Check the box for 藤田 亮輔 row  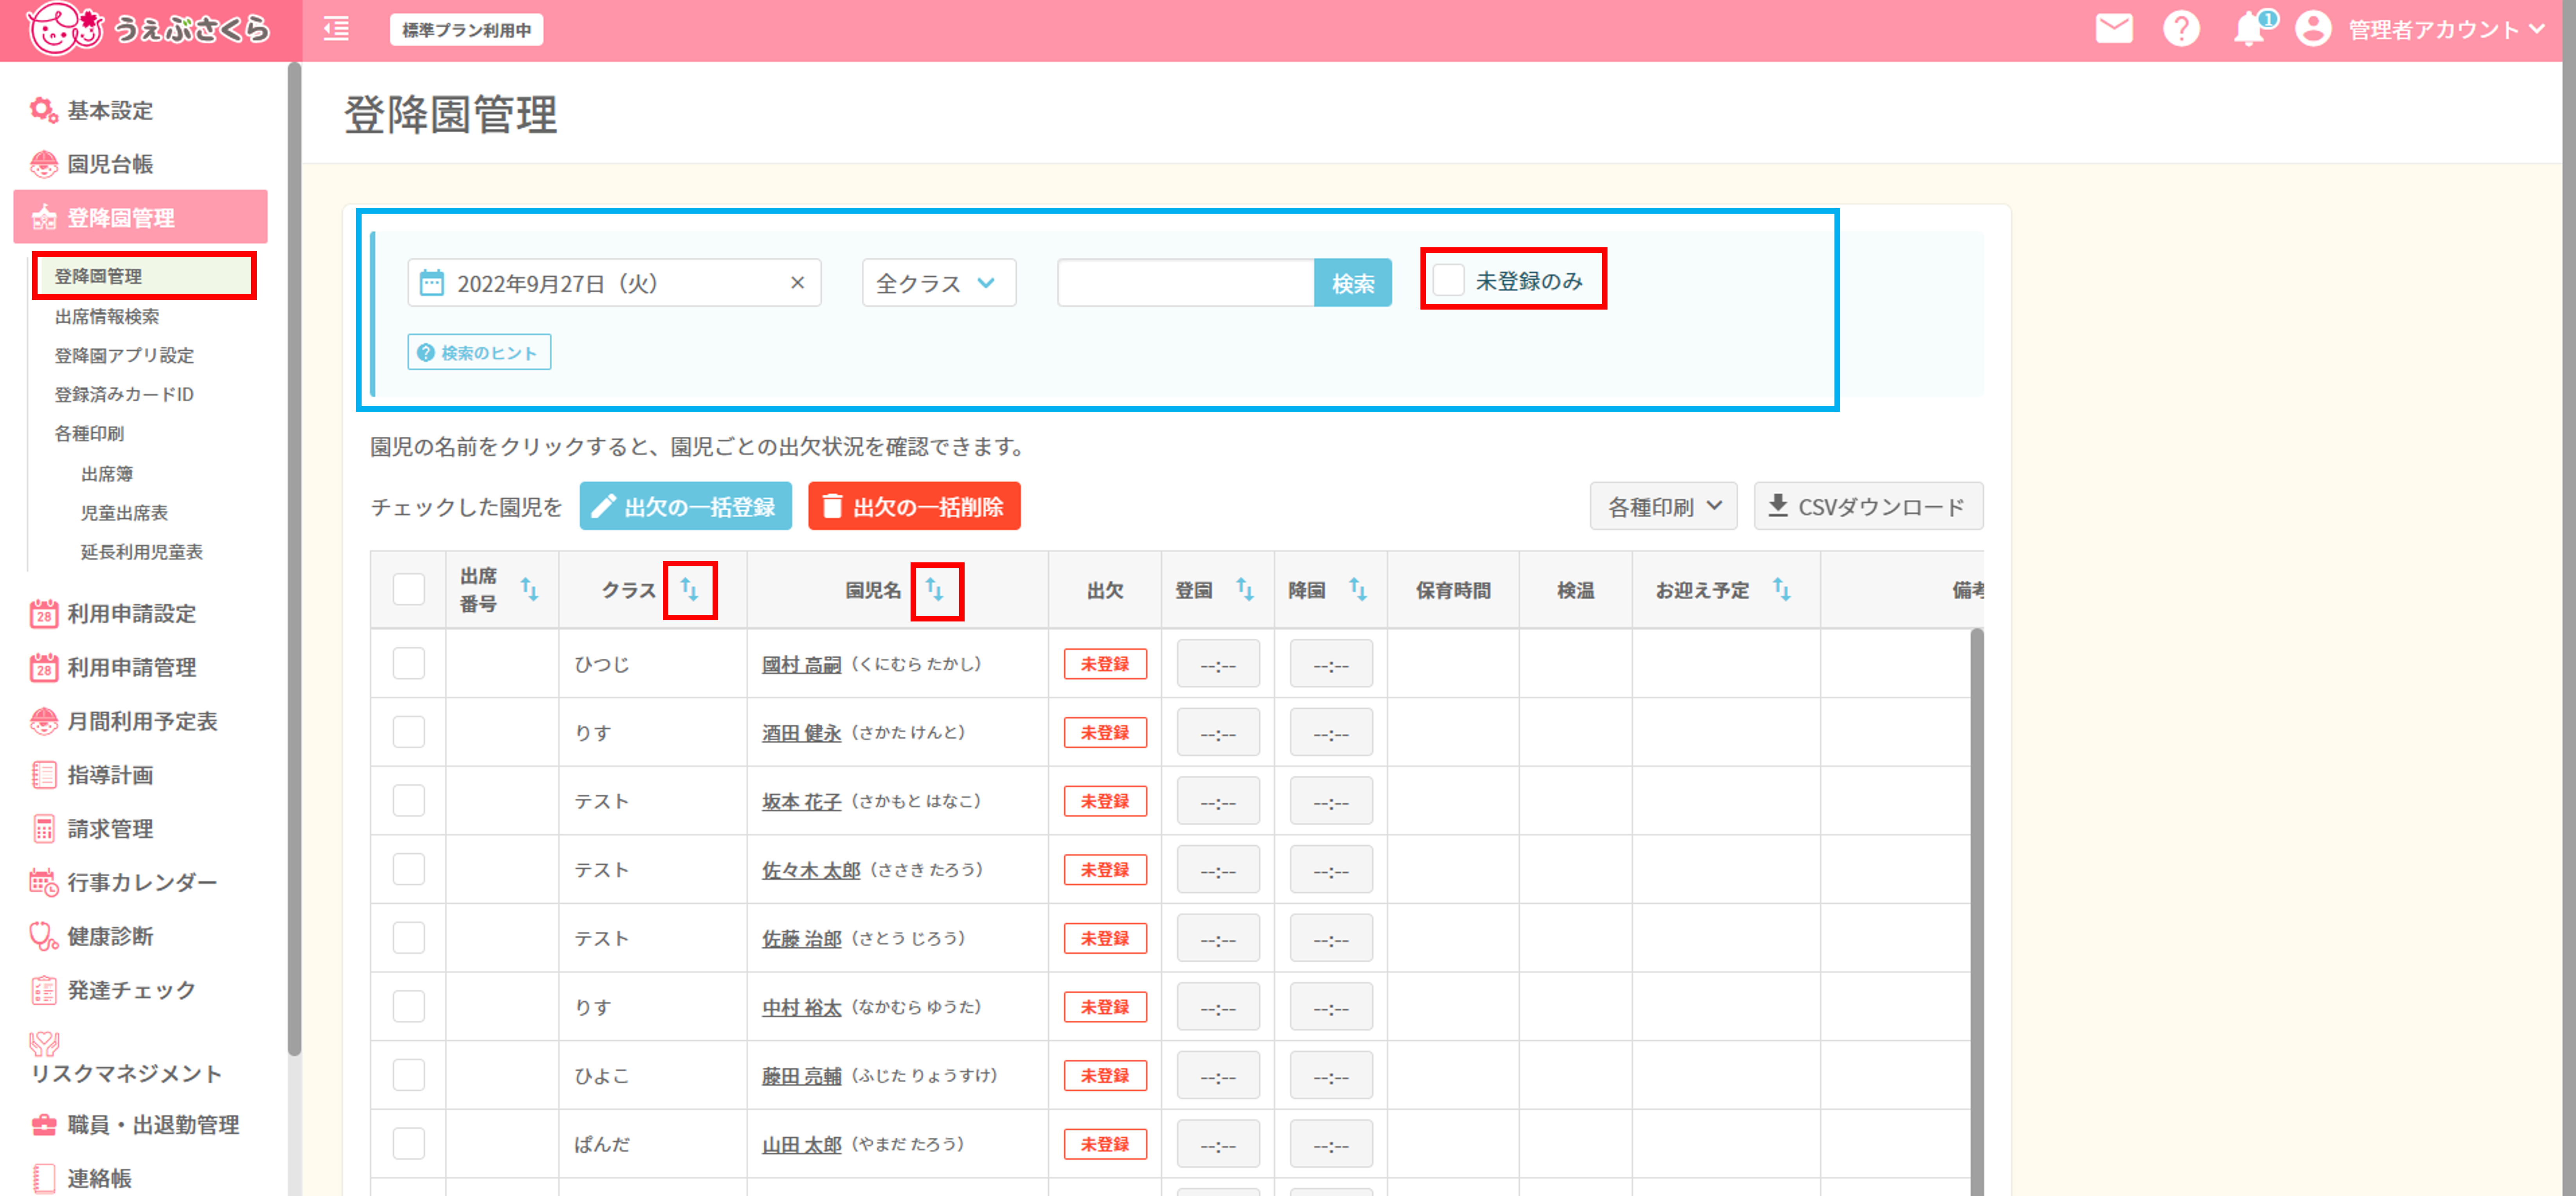coord(409,1075)
